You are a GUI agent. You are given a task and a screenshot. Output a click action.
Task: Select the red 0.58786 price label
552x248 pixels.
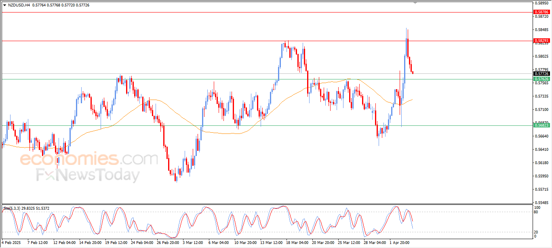541,12
